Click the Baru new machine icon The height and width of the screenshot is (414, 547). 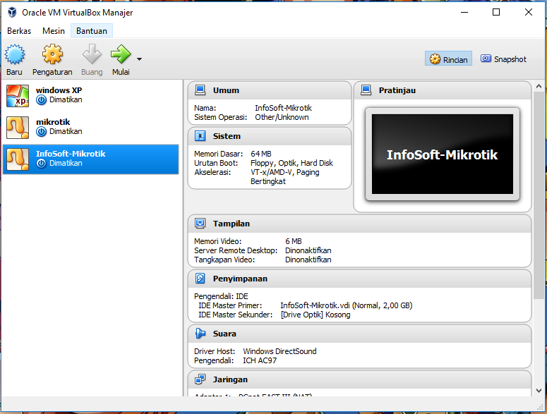(15, 54)
